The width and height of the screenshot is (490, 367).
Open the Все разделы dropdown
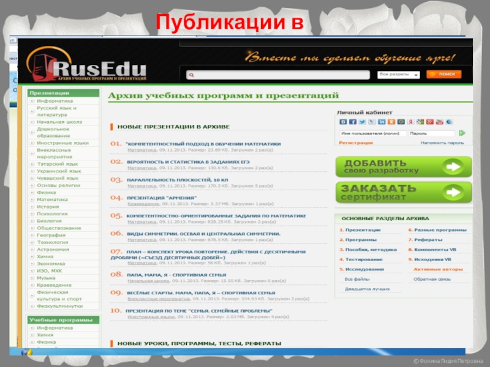point(399,75)
